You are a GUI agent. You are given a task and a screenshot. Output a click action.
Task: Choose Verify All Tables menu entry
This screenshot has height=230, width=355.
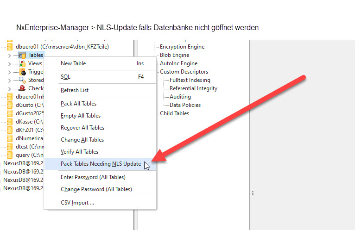[x=79, y=152]
